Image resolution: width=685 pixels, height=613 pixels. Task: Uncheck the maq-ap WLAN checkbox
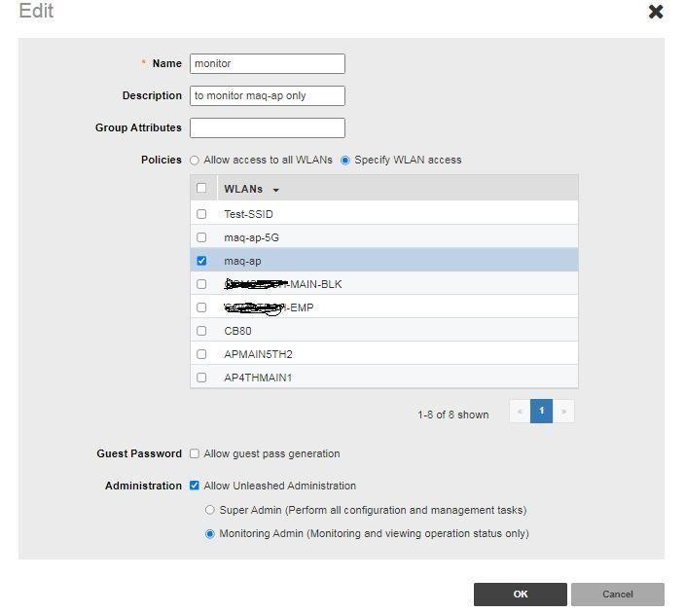click(x=201, y=261)
